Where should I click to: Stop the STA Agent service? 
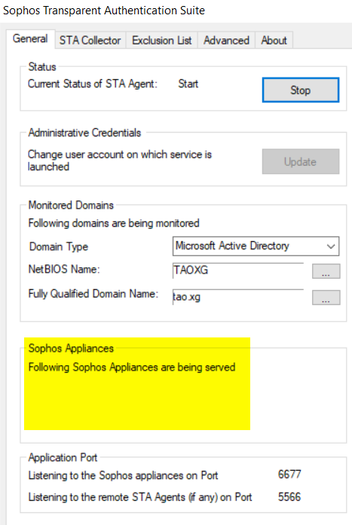301,90
